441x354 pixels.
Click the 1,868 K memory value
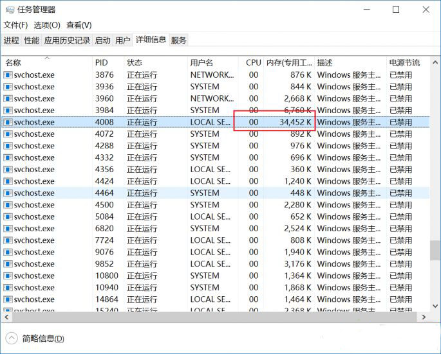click(297, 287)
